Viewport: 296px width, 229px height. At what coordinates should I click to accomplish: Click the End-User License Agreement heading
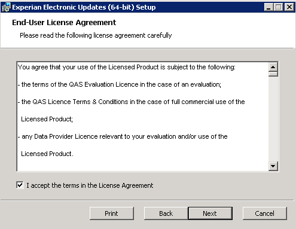pyautogui.click(x=64, y=23)
